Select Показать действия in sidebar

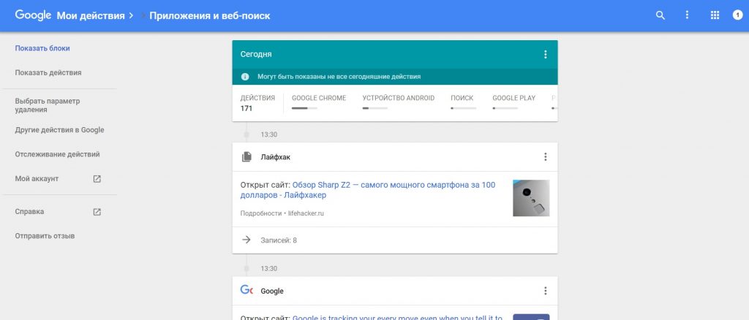coord(48,72)
